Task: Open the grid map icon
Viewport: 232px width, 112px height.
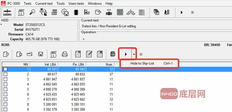Action: [x=120, y=12]
